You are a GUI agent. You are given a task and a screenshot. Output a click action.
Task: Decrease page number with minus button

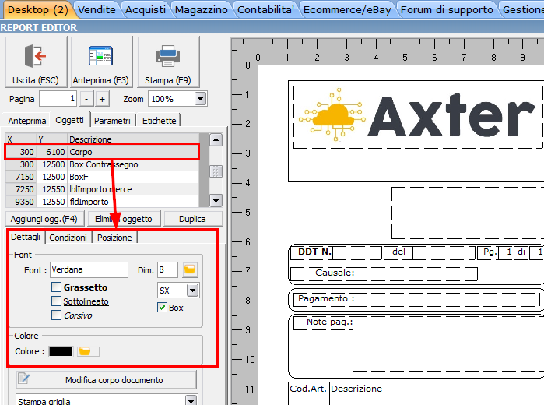pyautogui.click(x=86, y=99)
